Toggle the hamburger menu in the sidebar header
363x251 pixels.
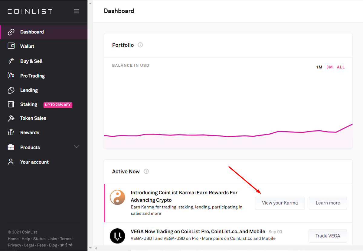[77, 11]
